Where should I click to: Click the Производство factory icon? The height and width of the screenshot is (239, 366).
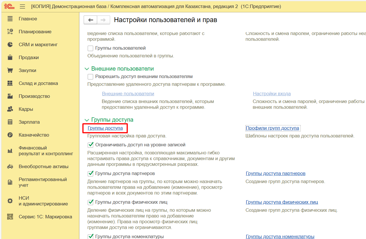point(10,96)
